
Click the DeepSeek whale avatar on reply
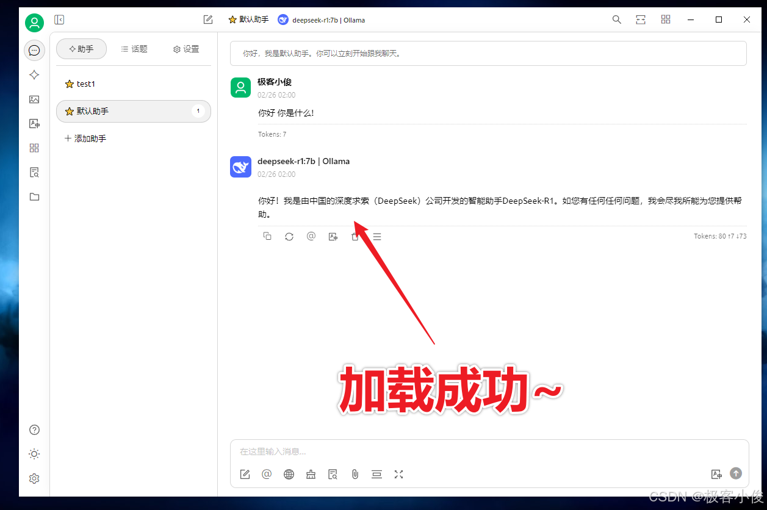tap(241, 167)
